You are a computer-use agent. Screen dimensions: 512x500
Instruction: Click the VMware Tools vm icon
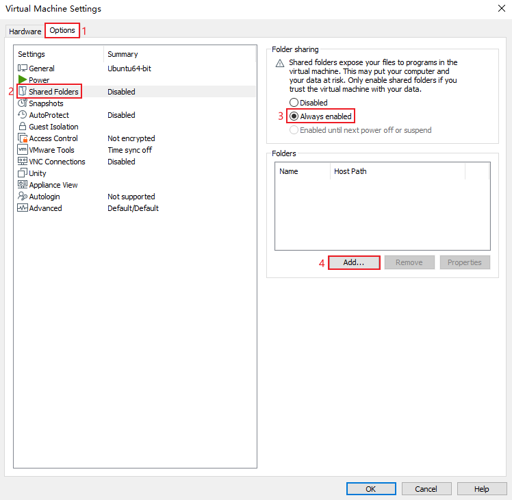[x=22, y=150]
